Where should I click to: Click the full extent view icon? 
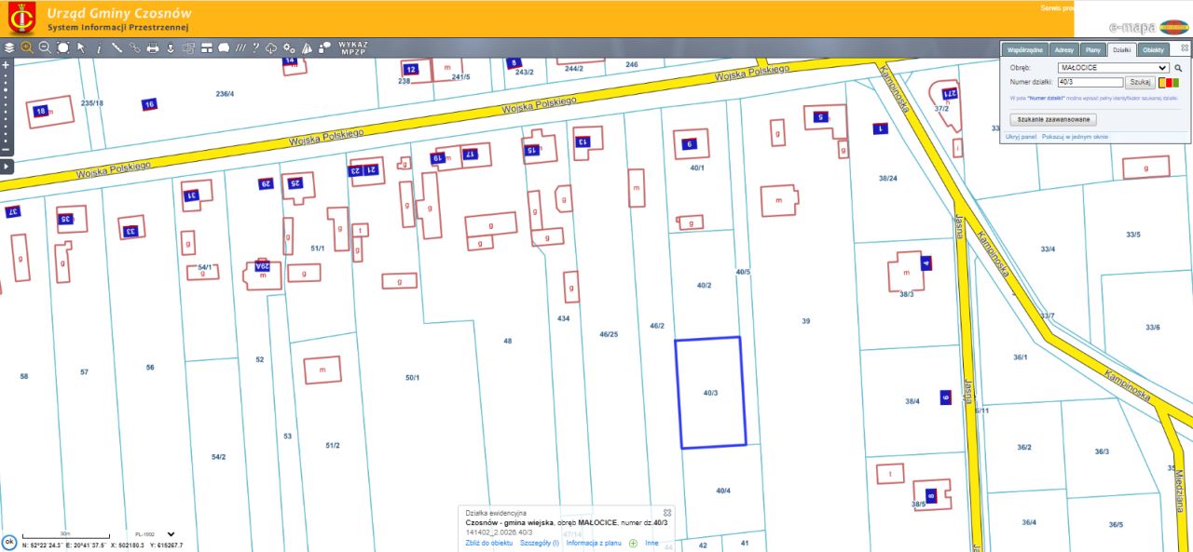pyautogui.click(x=62, y=47)
